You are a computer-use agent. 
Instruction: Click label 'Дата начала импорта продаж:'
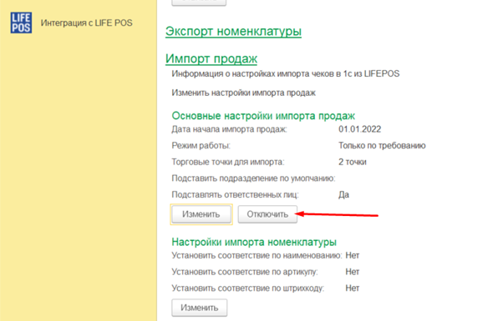click(x=230, y=129)
